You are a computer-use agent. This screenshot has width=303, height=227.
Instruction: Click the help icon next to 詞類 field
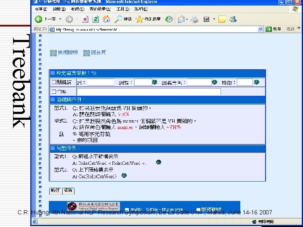(x=154, y=82)
